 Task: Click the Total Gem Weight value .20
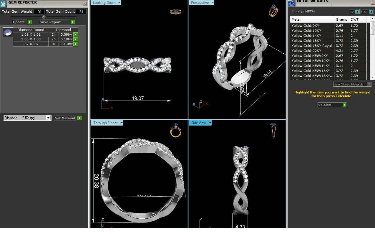39,11
